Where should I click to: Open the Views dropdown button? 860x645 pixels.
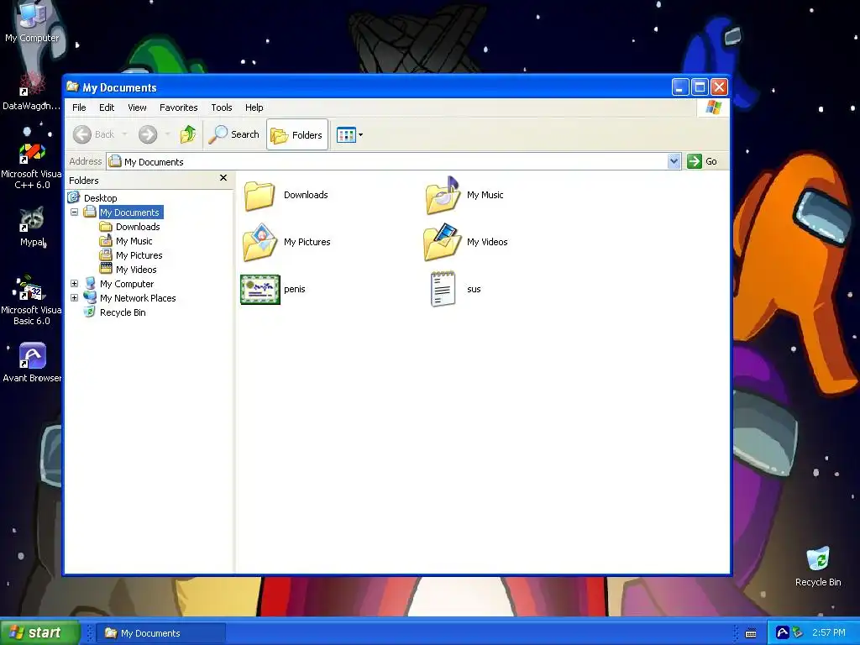tap(349, 134)
